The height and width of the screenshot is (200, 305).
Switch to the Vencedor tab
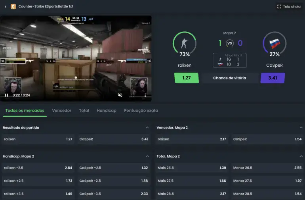tap(62, 111)
